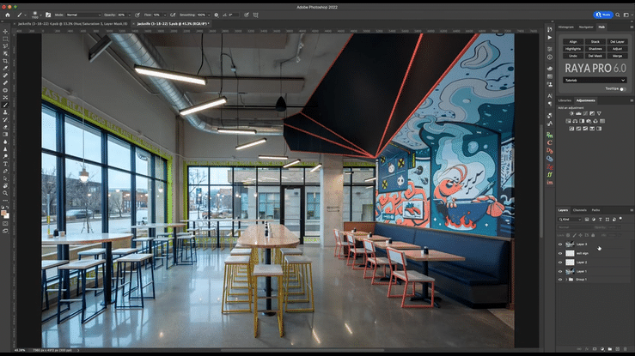Toggle layer filtering on/off switch
The width and height of the screenshot is (635, 356).
point(620,219)
